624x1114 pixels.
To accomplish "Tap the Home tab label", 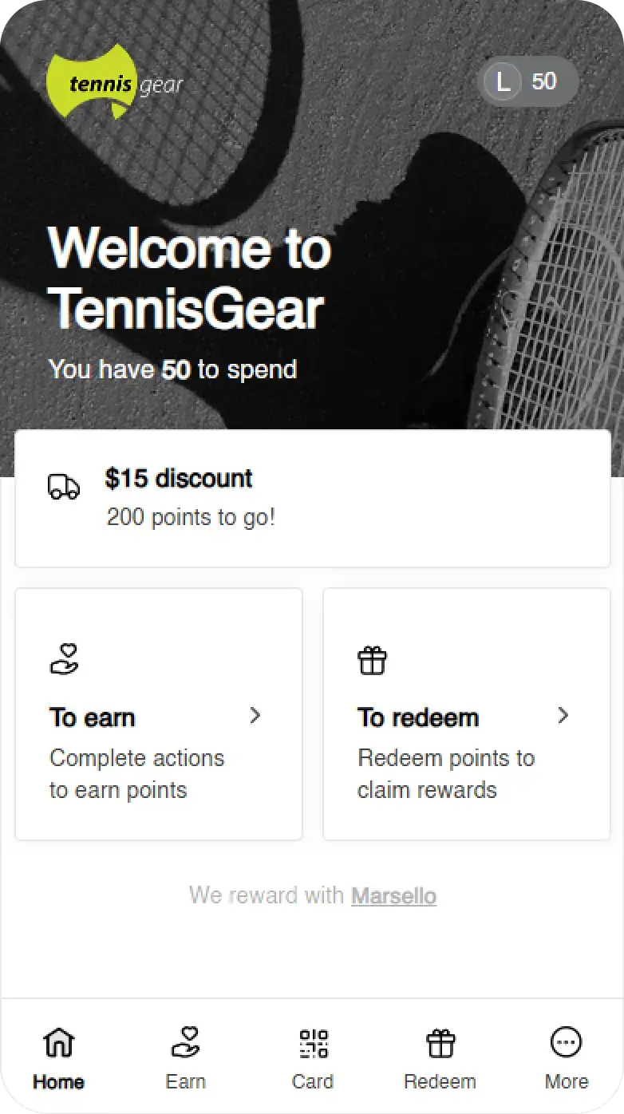I will point(57,1082).
